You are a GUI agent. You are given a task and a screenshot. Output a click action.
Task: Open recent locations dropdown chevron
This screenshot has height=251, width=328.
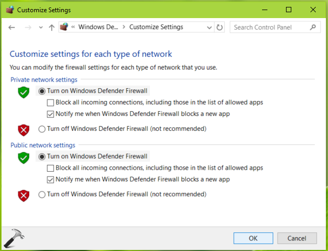41,28
